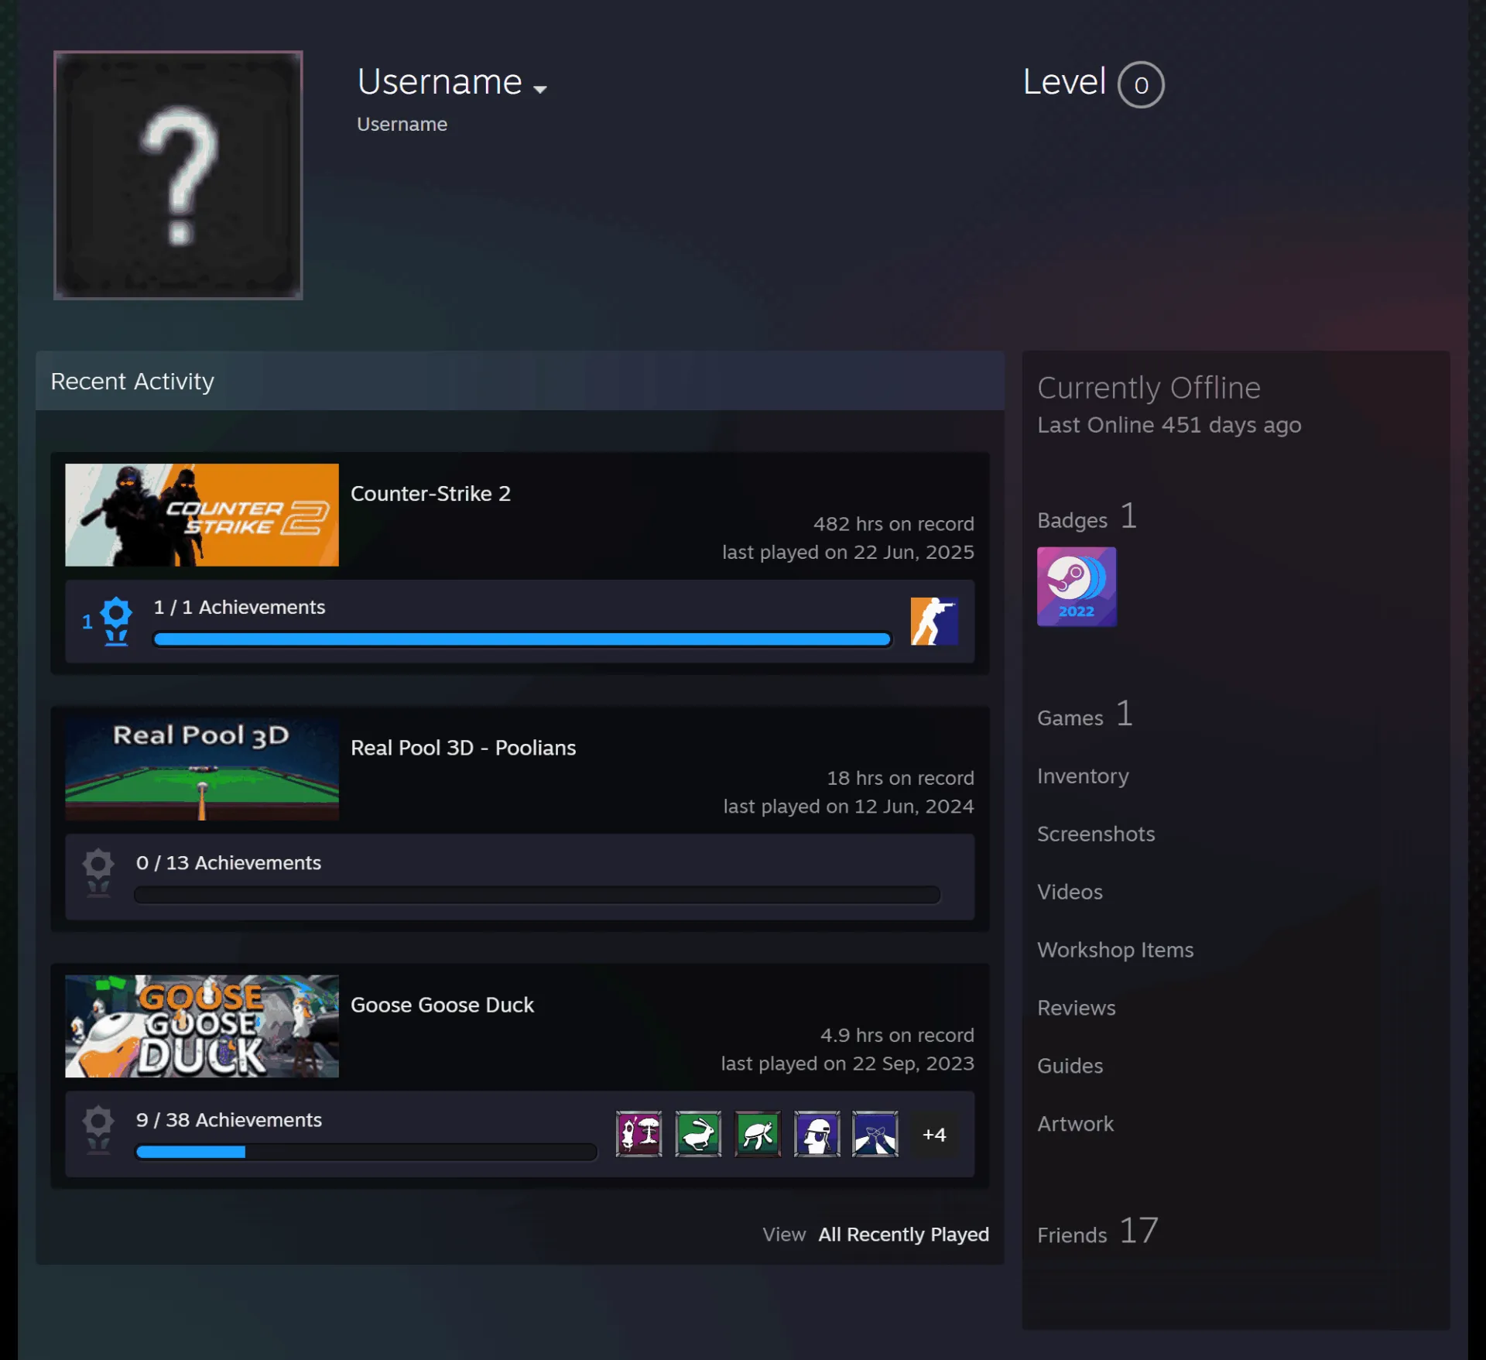This screenshot has width=1486, height=1360.
Task: Open the Games count link
Action: (x=1085, y=714)
